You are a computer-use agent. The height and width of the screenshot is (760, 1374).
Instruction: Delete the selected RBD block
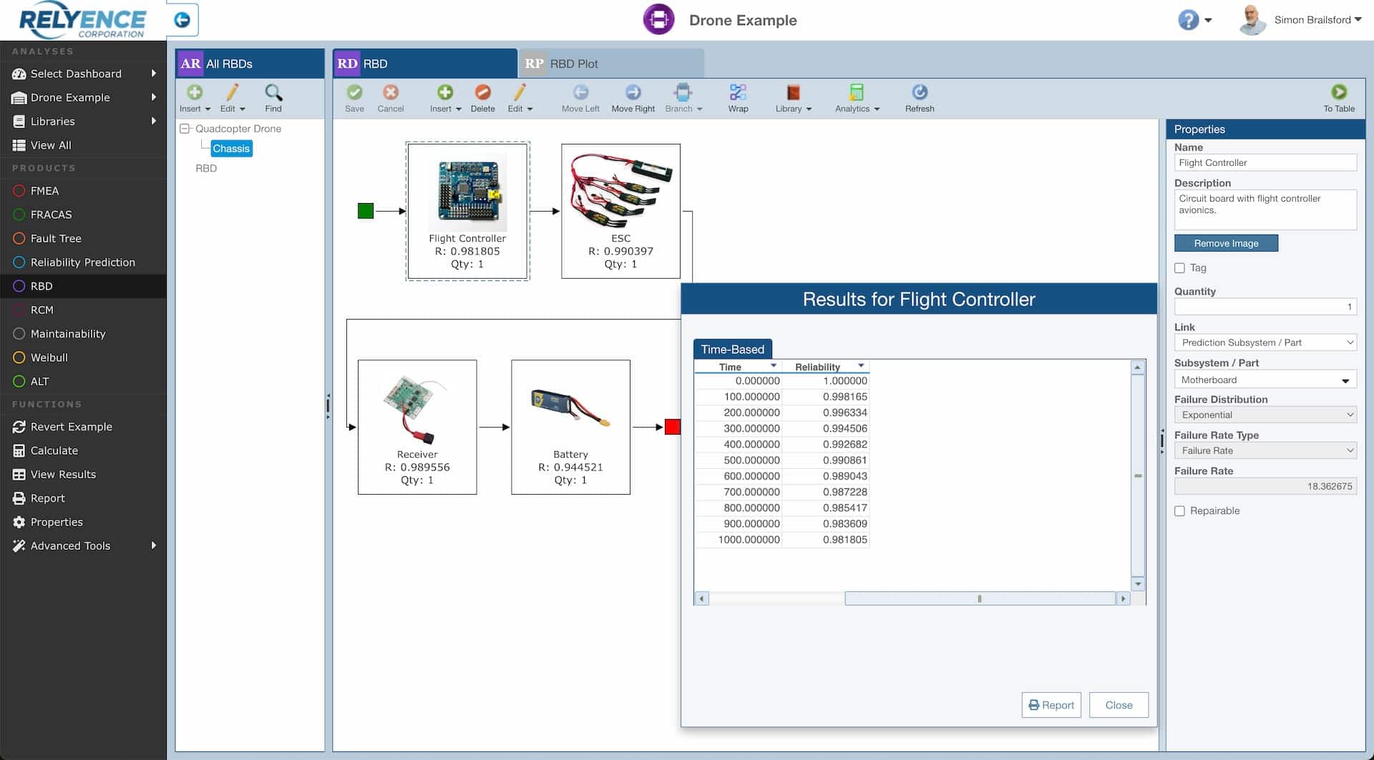pyautogui.click(x=483, y=98)
